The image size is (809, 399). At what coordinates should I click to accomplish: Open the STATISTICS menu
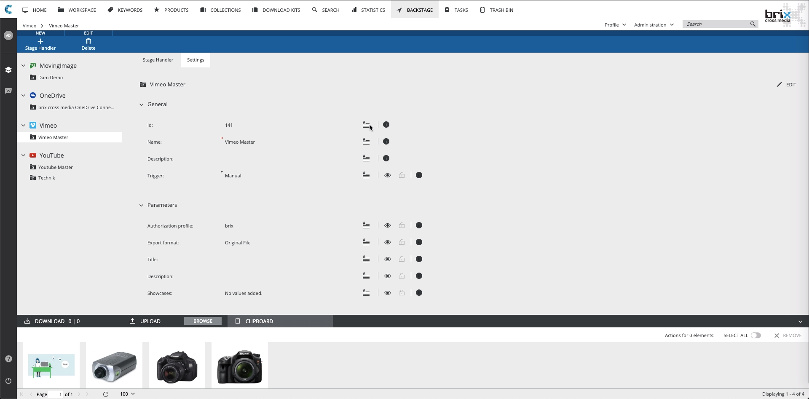368,10
